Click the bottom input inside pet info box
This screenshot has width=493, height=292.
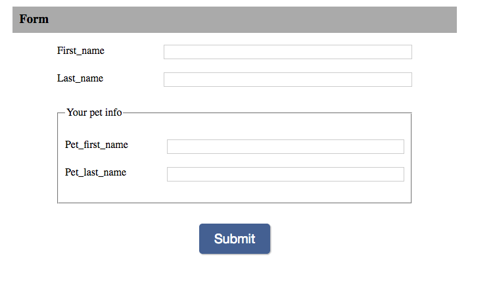285,174
